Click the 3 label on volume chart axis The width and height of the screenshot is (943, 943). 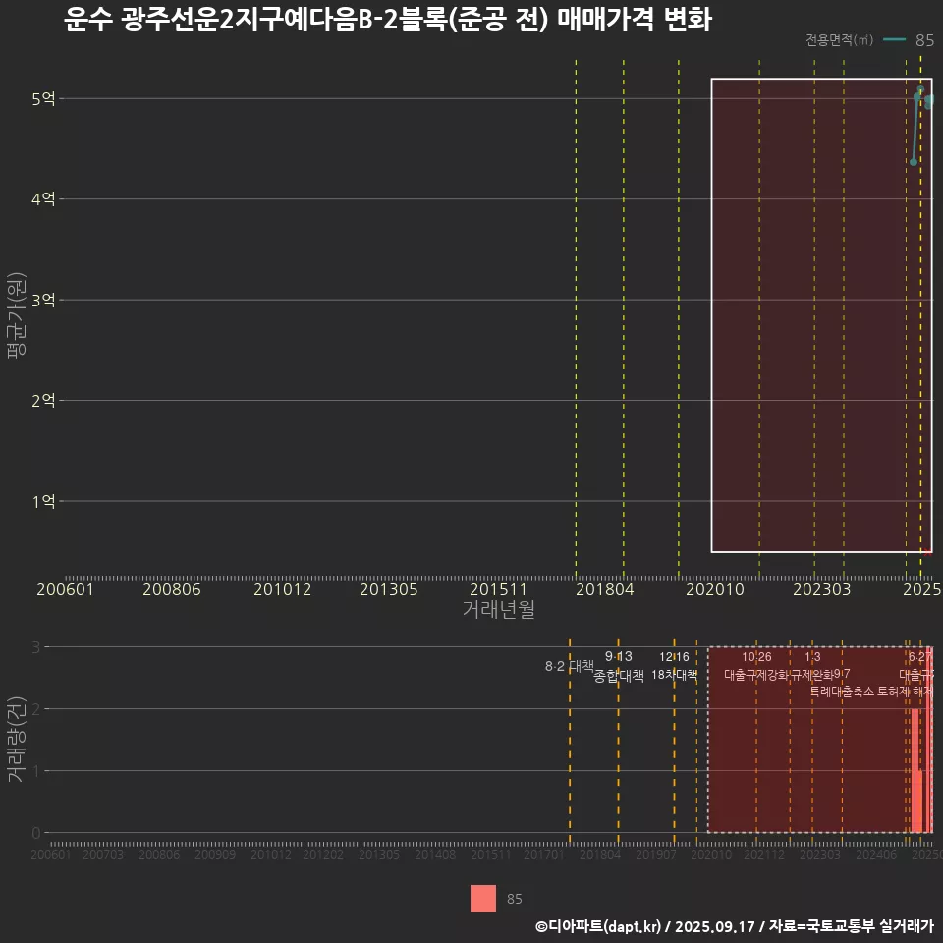tap(36, 647)
